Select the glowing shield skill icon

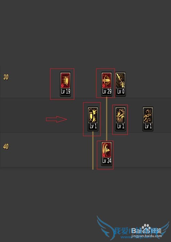point(93,115)
